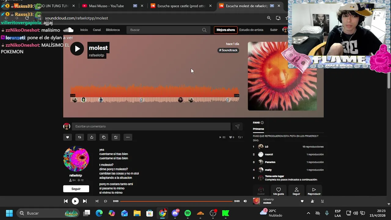Toggle shuffle in the player bar
The height and width of the screenshot is (220, 391).
tap(97, 201)
